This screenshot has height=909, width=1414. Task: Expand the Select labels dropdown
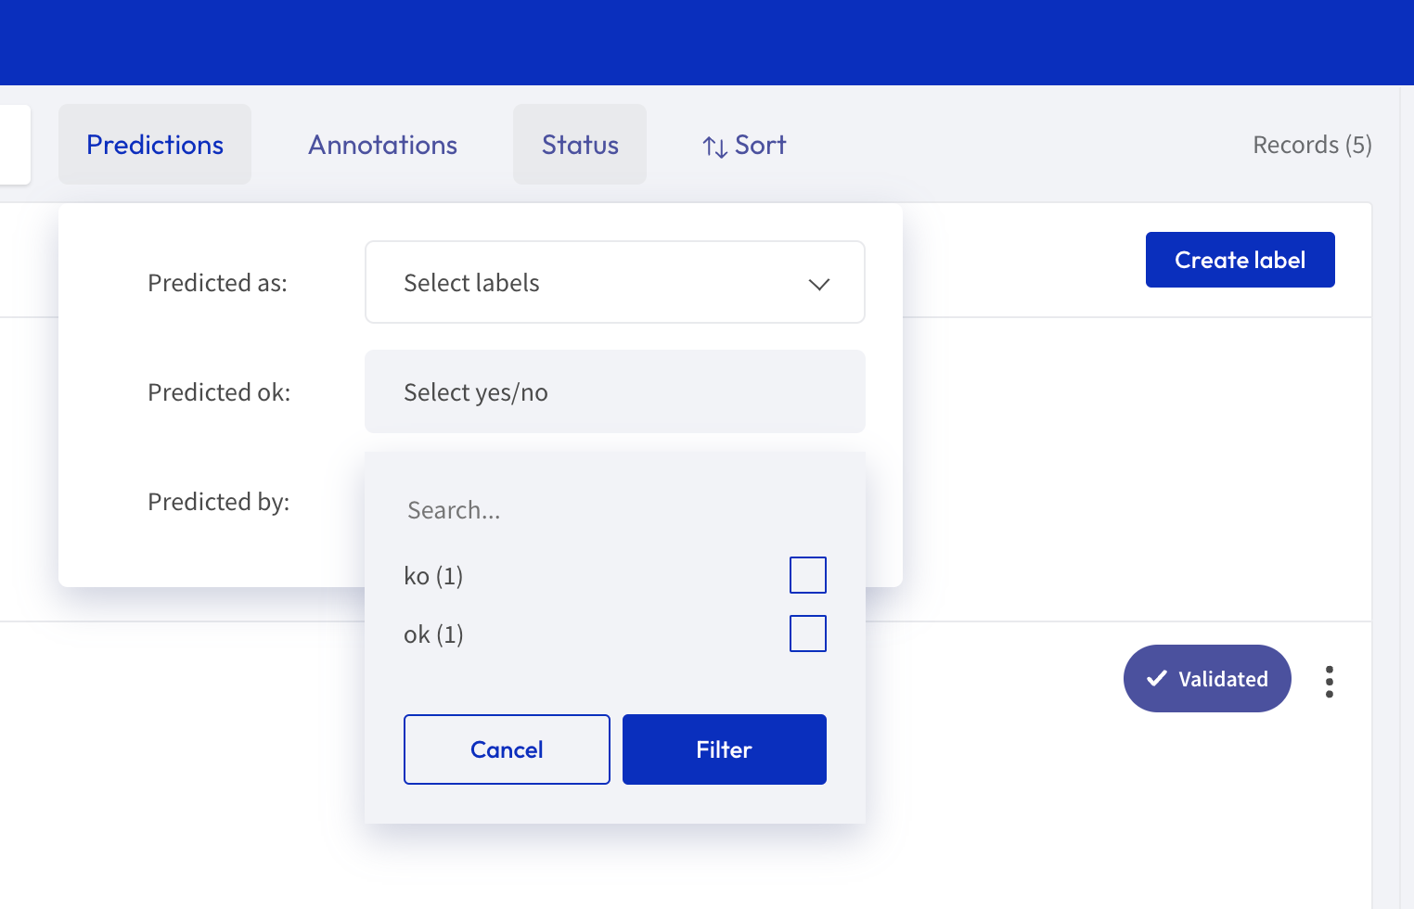tap(615, 282)
